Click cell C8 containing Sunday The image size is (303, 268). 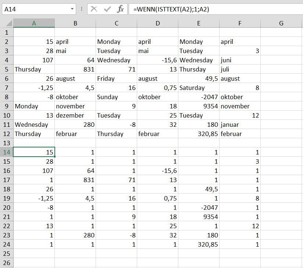116,97
